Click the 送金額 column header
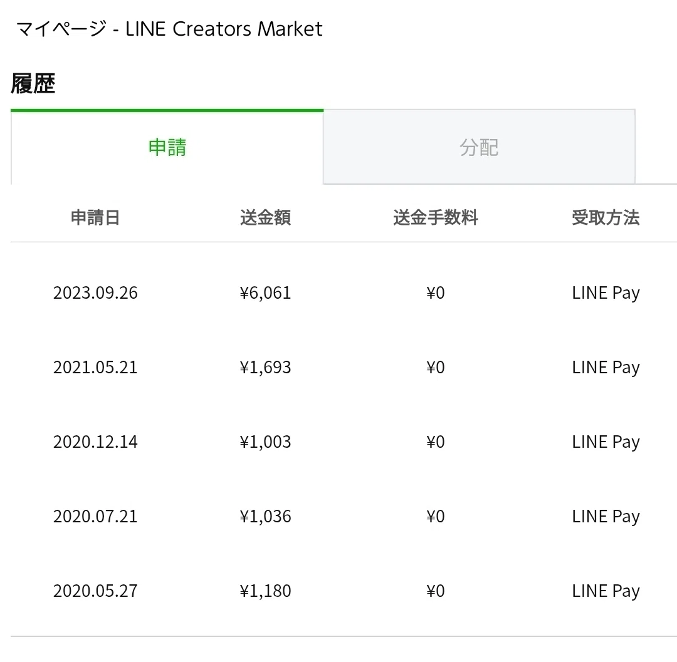 tap(265, 217)
